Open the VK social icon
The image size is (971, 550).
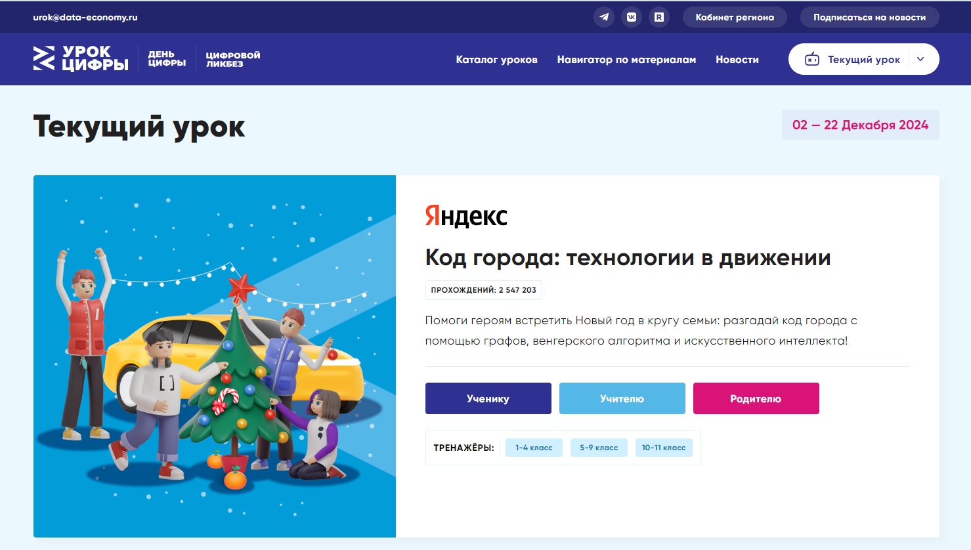[x=632, y=17]
